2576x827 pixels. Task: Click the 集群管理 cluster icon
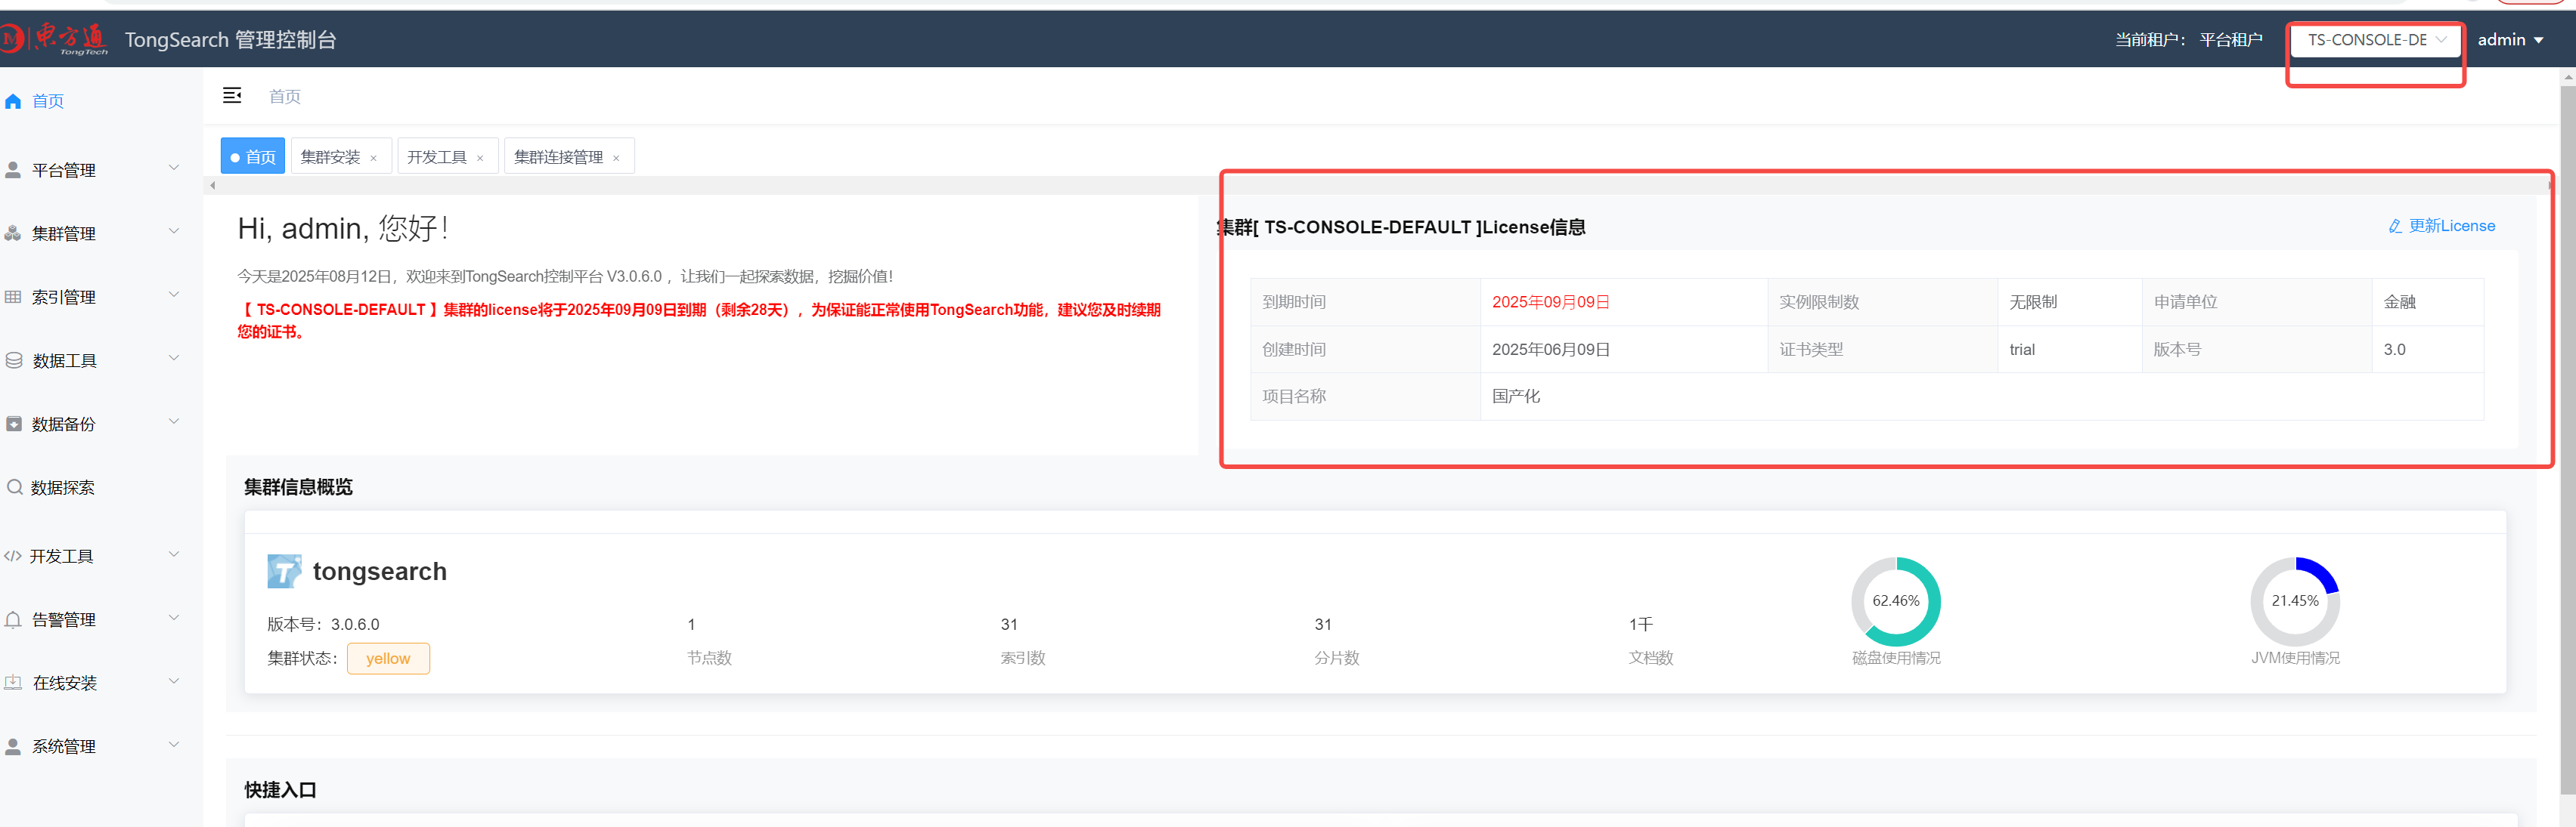click(13, 233)
